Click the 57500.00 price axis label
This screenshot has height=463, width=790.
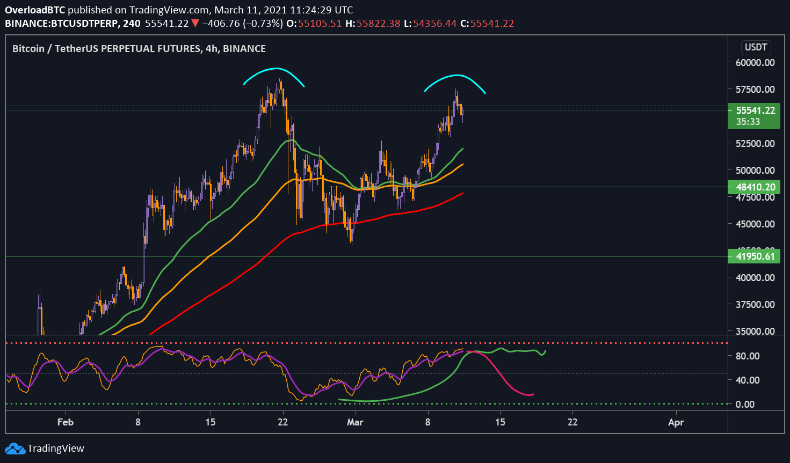tap(755, 89)
